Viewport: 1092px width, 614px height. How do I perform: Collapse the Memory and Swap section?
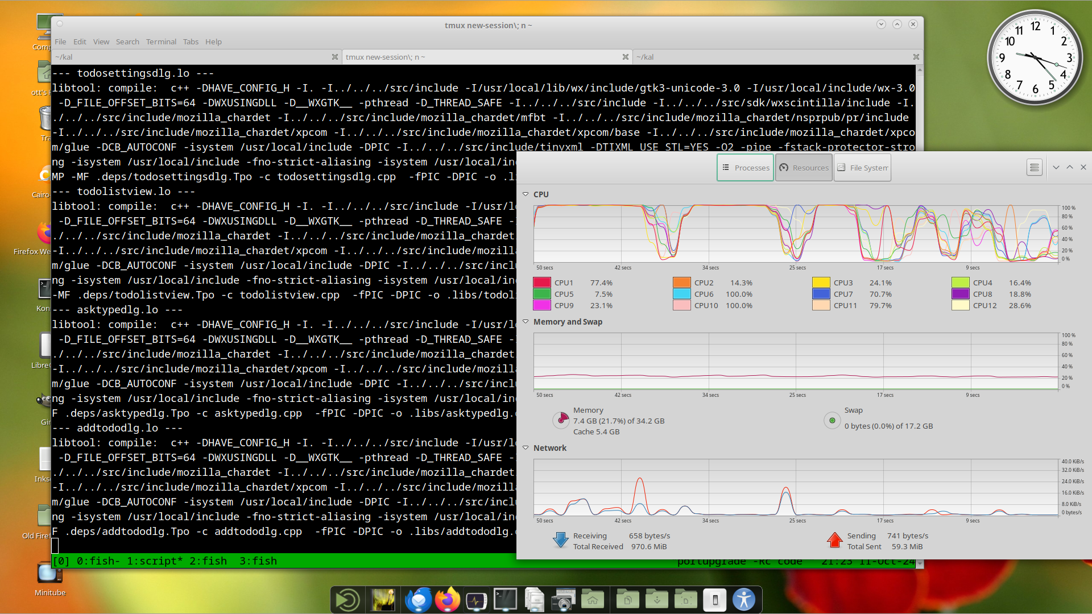pos(526,322)
